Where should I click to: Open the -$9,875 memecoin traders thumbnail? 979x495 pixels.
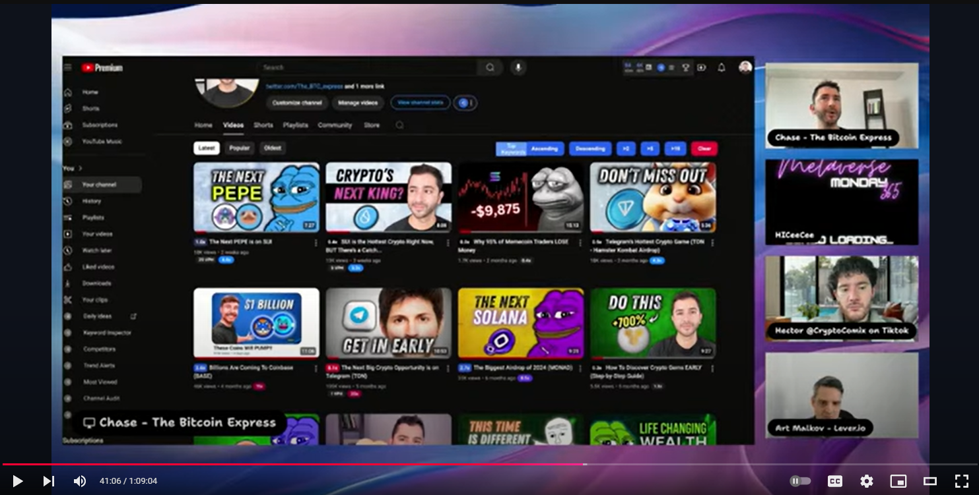pyautogui.click(x=521, y=198)
